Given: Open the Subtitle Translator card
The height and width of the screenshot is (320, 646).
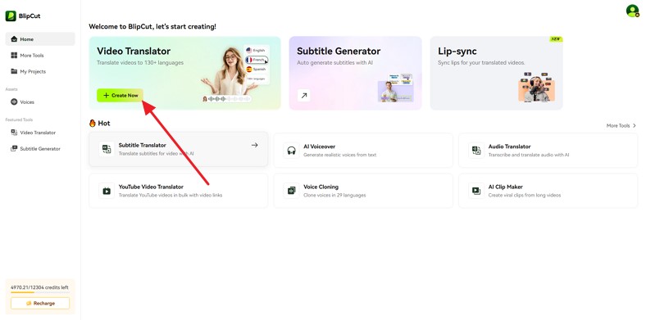Looking at the screenshot, I should click(x=179, y=149).
